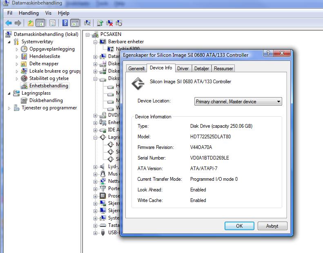Expand the IDE ATA node in device tree
323x253 pixels.
pos(95,130)
